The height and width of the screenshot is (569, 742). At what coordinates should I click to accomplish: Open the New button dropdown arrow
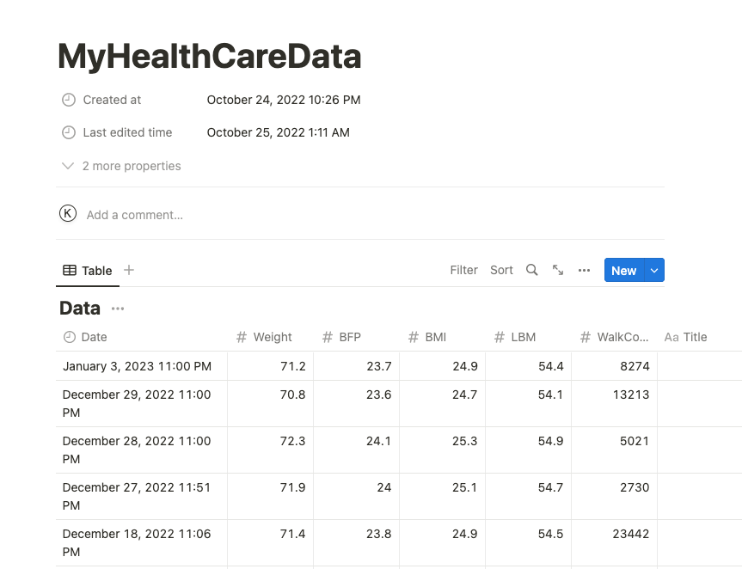(x=654, y=270)
